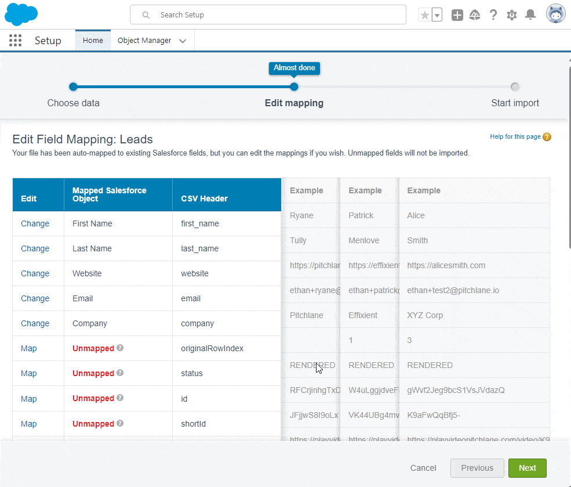
Task: Change mapping for Email field
Action: (x=35, y=298)
